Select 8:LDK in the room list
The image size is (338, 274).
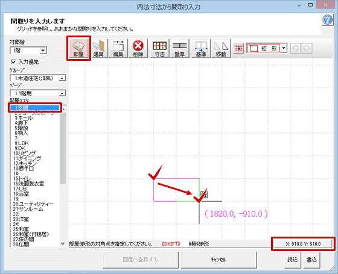click(22, 143)
